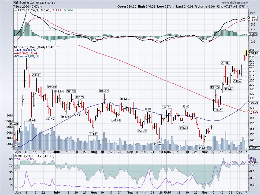260x195 pixels.
Task: Click the StockCharts.com link in the header
Action: pos(236,3)
